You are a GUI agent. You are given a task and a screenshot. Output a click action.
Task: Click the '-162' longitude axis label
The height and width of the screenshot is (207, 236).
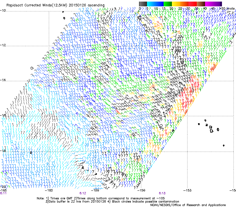(x=49, y=190)
